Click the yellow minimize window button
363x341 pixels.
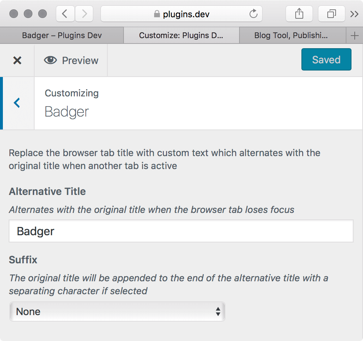pyautogui.click(x=28, y=14)
